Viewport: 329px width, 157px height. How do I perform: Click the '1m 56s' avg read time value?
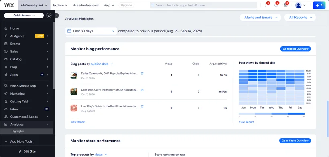tap(222, 91)
